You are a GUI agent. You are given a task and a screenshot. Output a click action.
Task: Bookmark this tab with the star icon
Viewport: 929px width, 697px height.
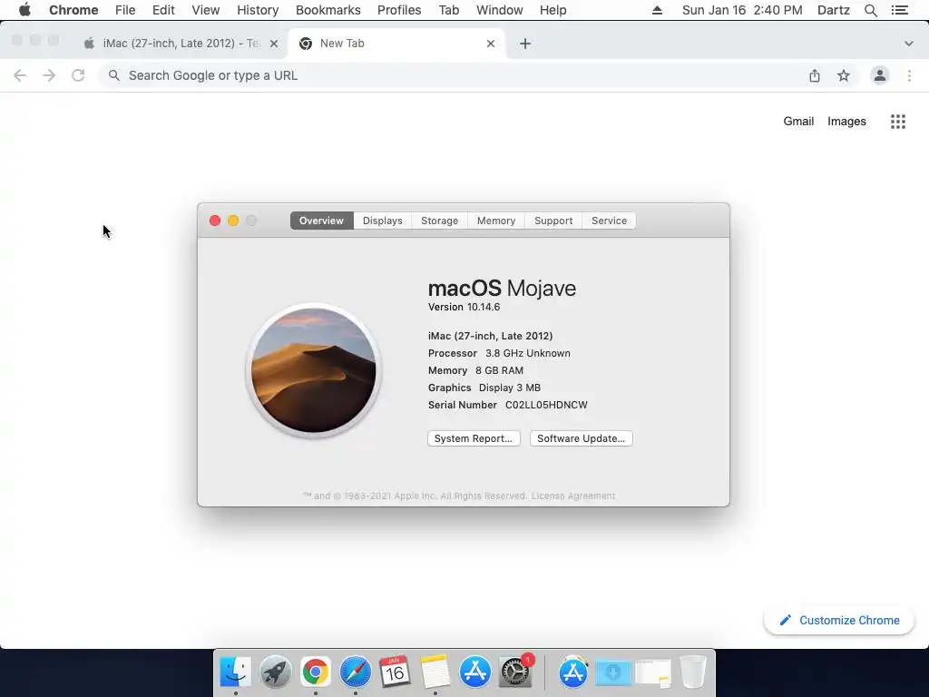click(x=844, y=75)
